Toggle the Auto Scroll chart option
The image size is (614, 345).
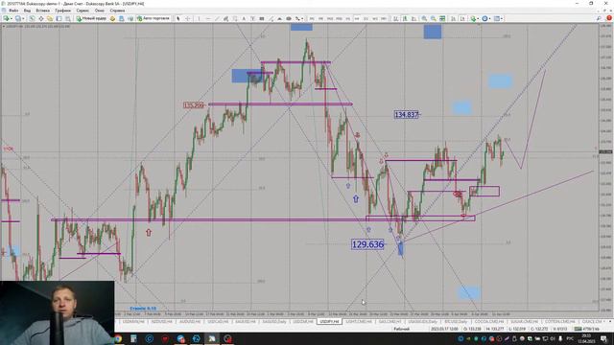coord(453,18)
